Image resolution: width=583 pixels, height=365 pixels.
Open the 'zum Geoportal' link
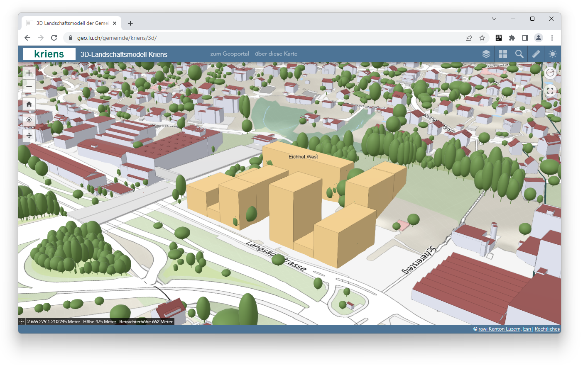coord(230,54)
